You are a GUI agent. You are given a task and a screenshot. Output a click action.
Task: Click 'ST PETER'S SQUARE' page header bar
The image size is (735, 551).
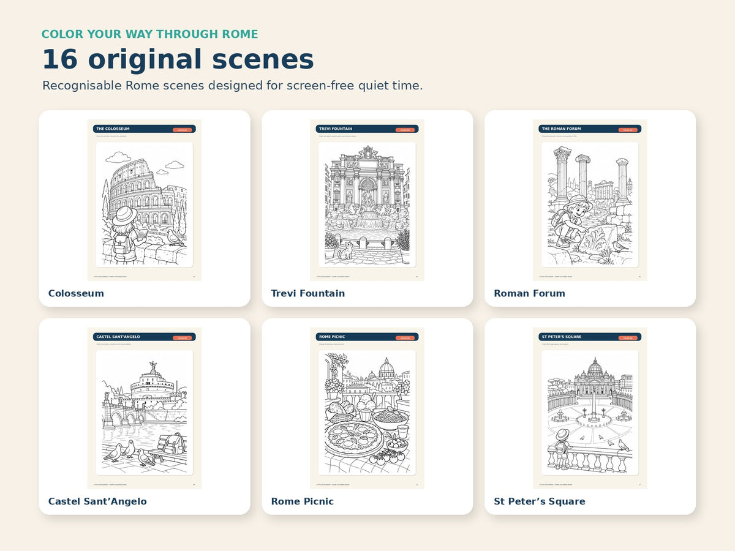[590, 337]
